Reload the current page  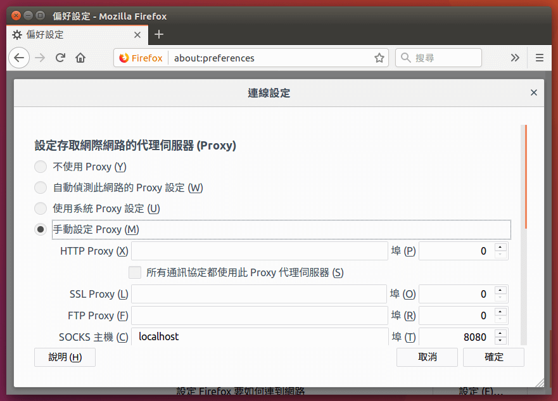(60, 58)
